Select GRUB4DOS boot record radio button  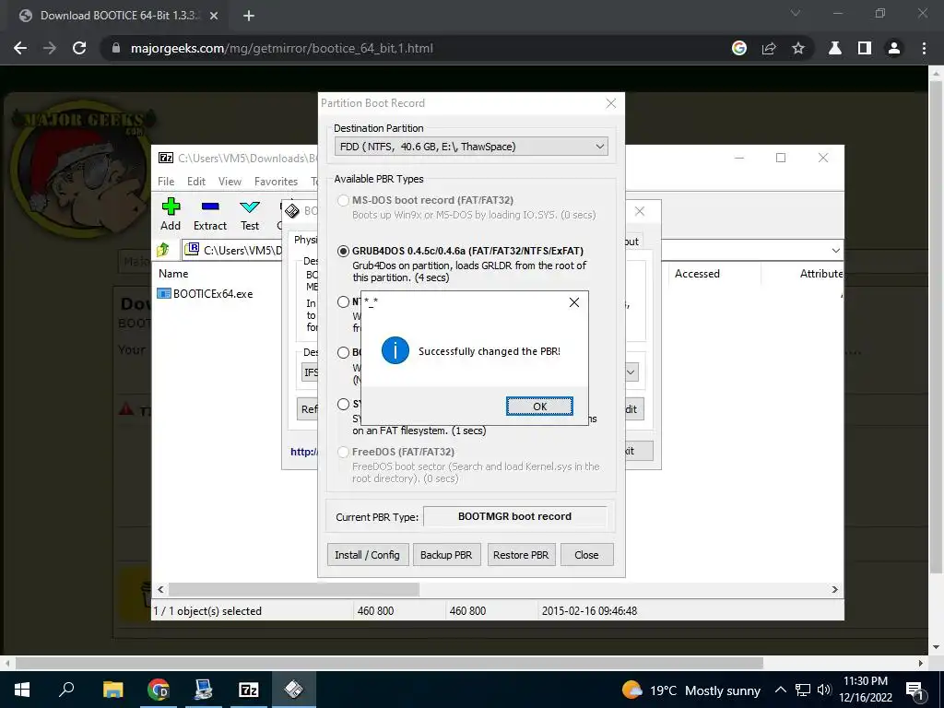(343, 251)
